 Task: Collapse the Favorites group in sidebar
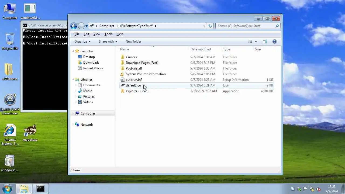pos(73,51)
